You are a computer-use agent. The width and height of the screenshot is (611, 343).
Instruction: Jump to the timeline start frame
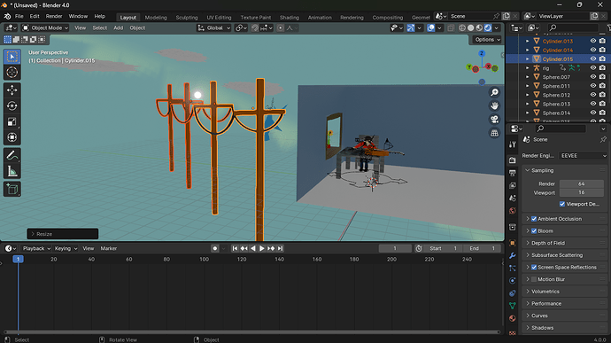[235, 248]
